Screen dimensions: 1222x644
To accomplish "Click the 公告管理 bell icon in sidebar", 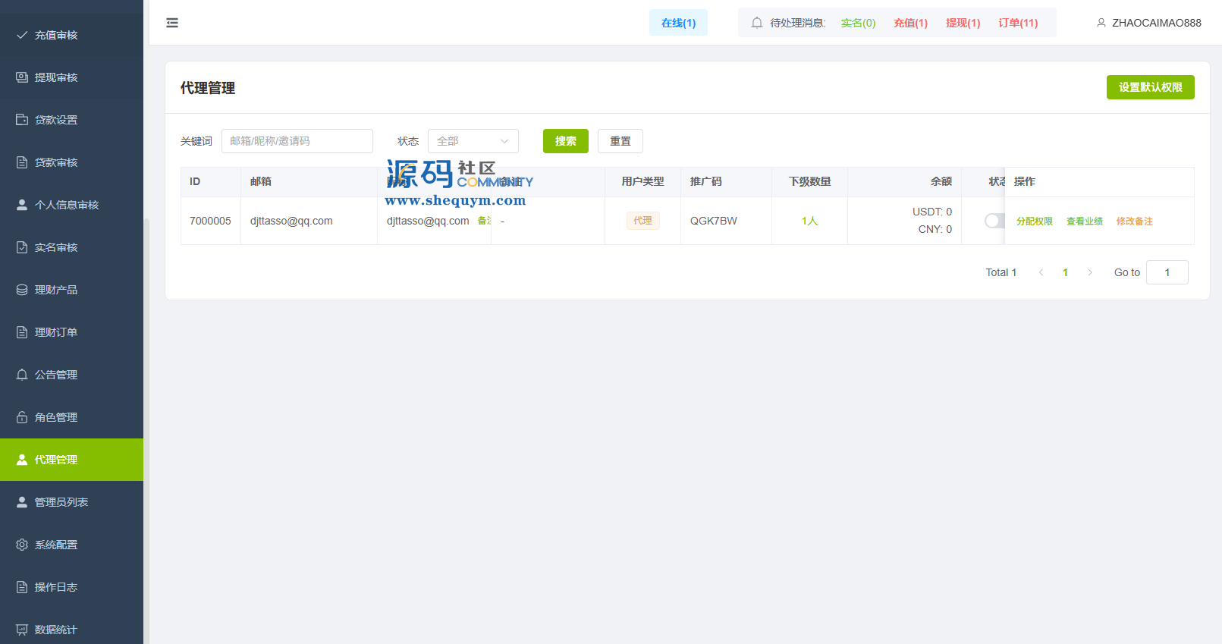I will pyautogui.click(x=22, y=375).
